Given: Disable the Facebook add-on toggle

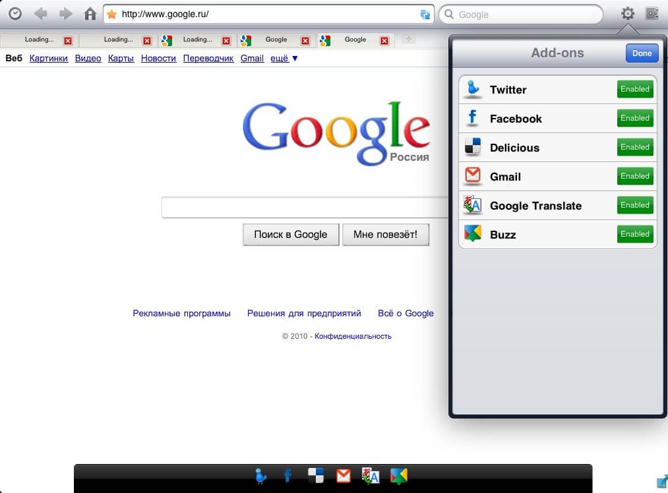Looking at the screenshot, I should pyautogui.click(x=635, y=118).
